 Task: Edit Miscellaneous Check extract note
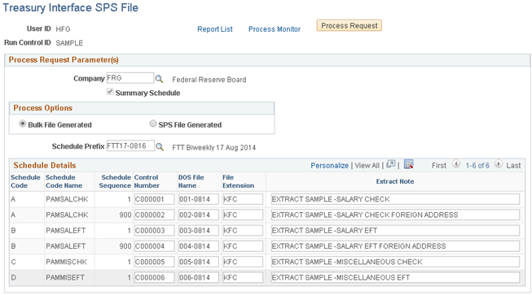pos(395,262)
